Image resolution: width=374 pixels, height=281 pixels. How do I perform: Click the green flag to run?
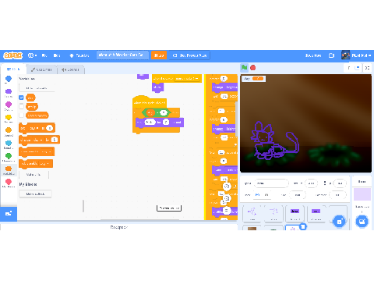click(x=244, y=68)
